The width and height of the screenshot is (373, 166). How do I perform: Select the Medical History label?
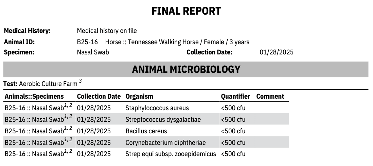pos(27,31)
